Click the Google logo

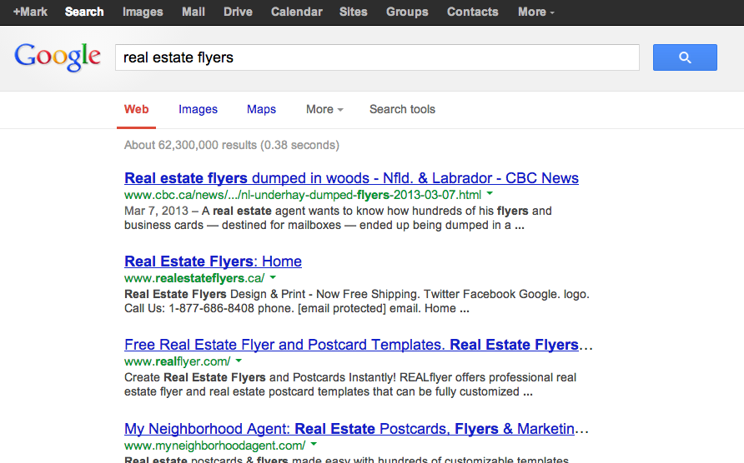point(58,57)
